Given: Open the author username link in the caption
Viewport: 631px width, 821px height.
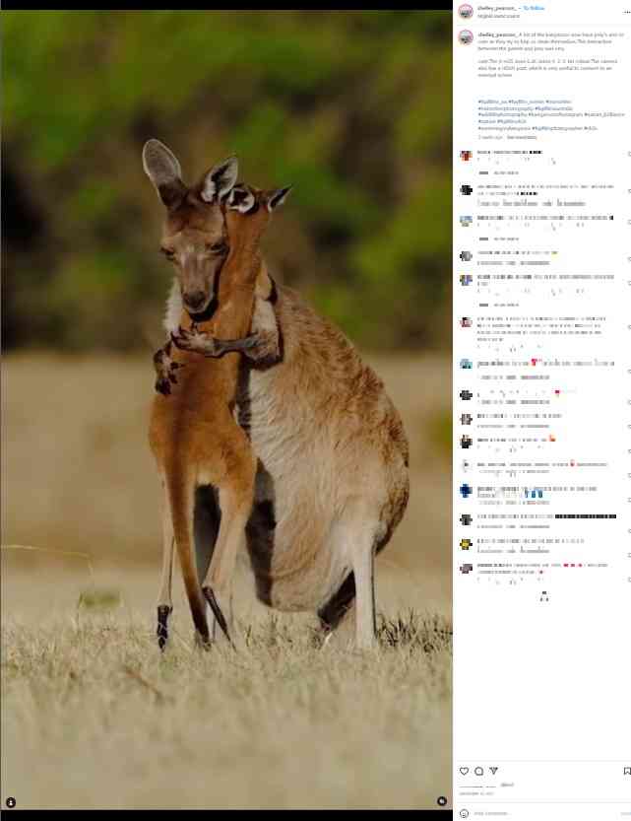Looking at the screenshot, I should [x=497, y=34].
